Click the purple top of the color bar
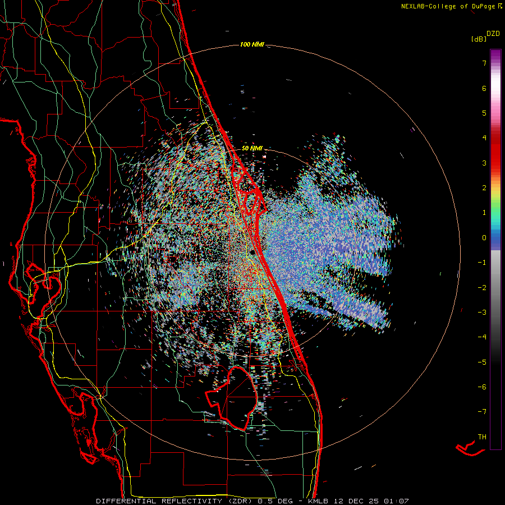Screen dimensions: 505x505 (x=495, y=55)
